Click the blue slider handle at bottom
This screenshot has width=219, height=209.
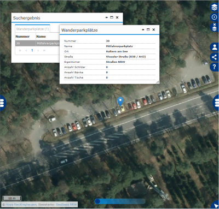tap(97, 201)
